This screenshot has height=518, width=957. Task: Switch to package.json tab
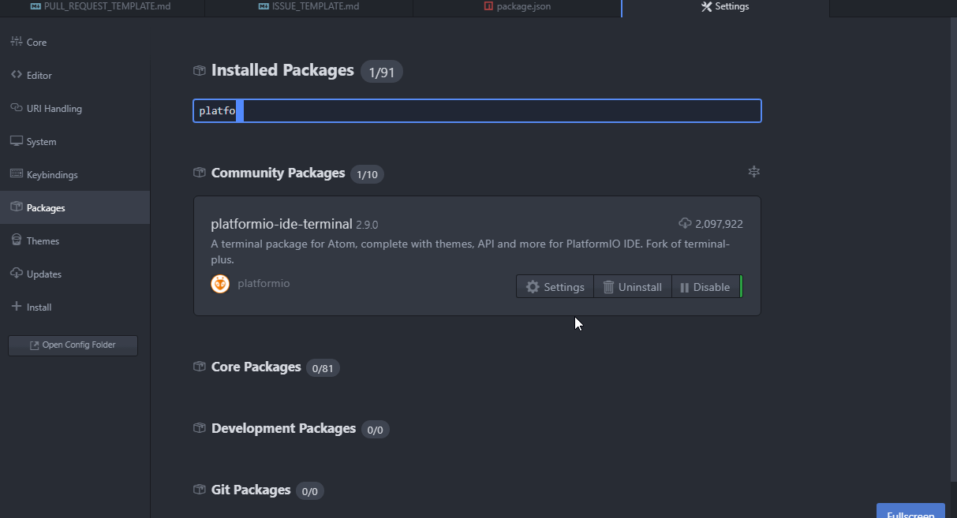tap(517, 6)
